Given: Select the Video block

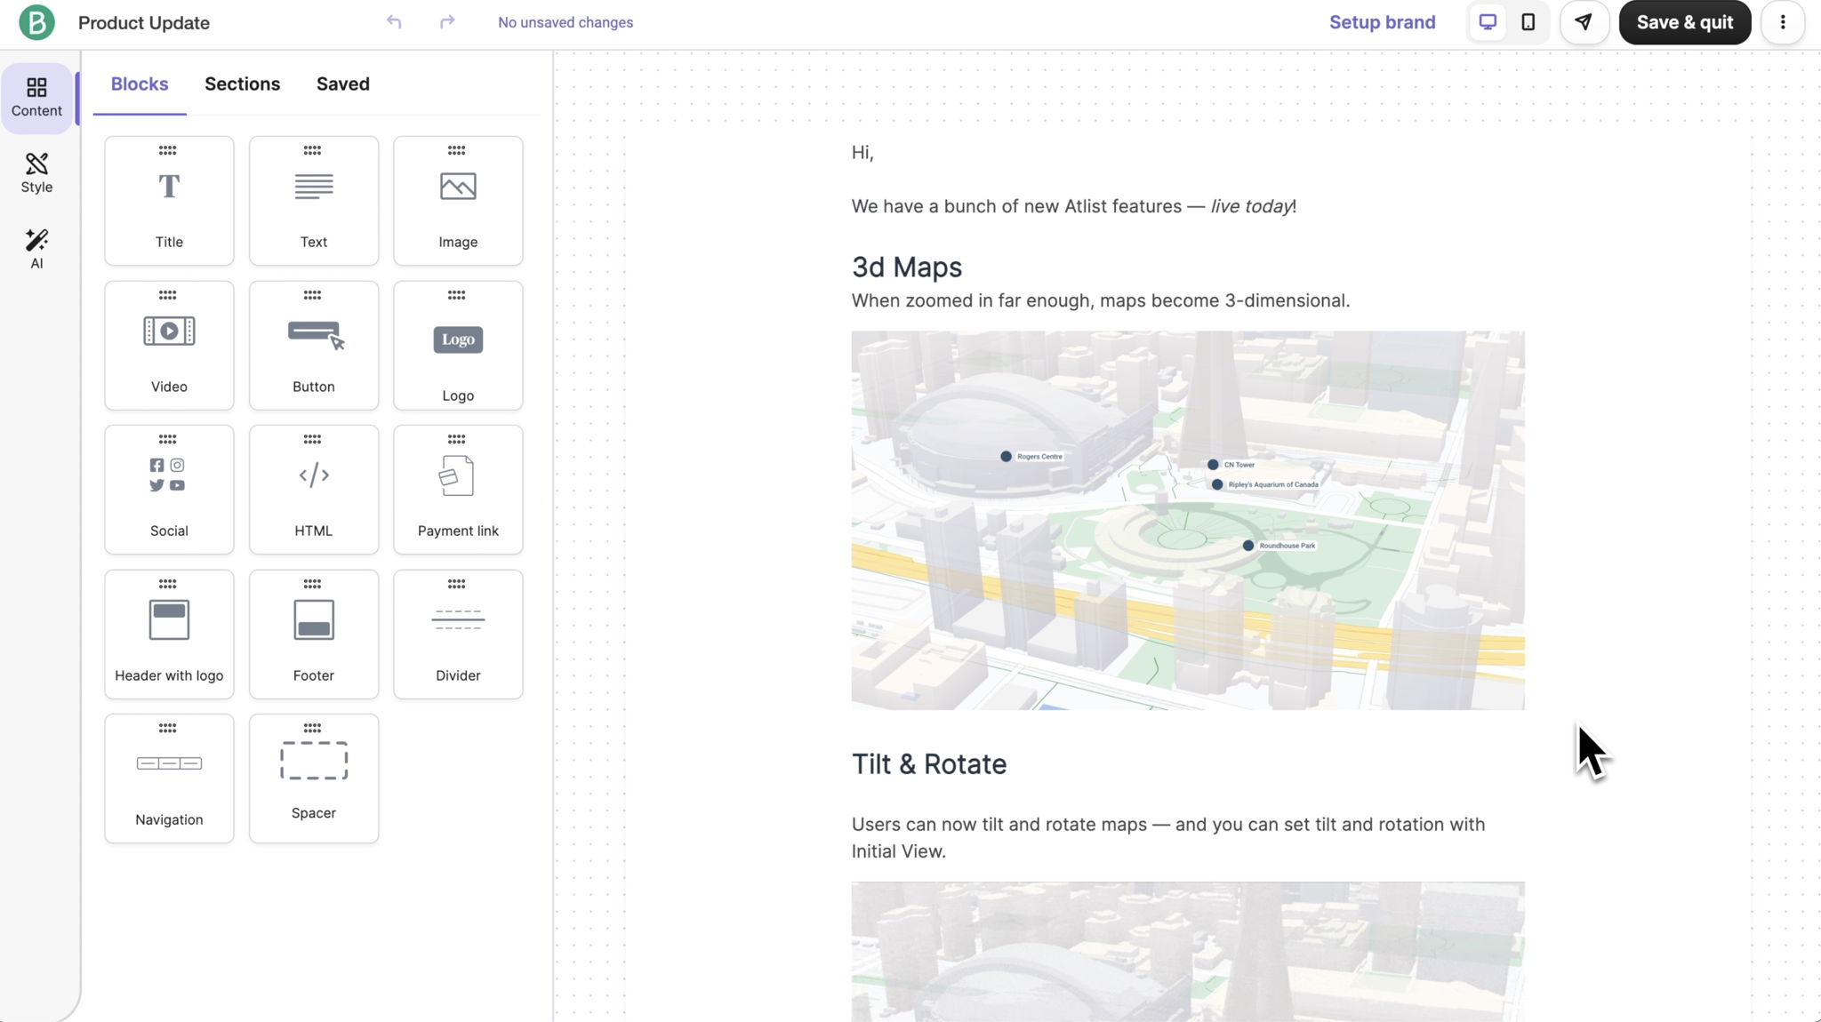Looking at the screenshot, I should [x=169, y=346].
